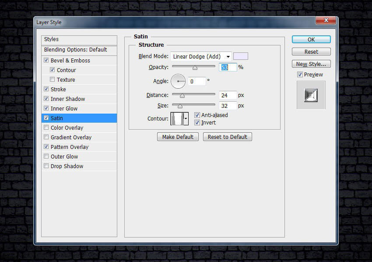The width and height of the screenshot is (372, 262).
Task: Click the Size px input field
Action: 228,106
